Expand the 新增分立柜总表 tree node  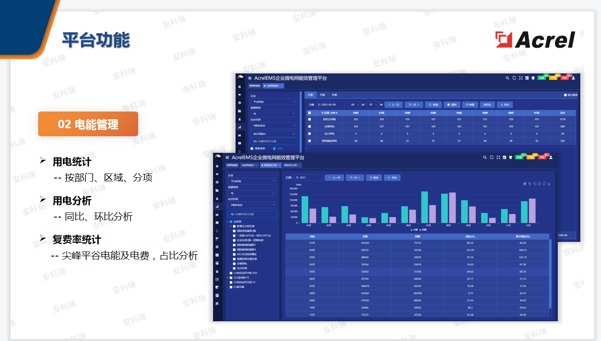[x=231, y=226]
